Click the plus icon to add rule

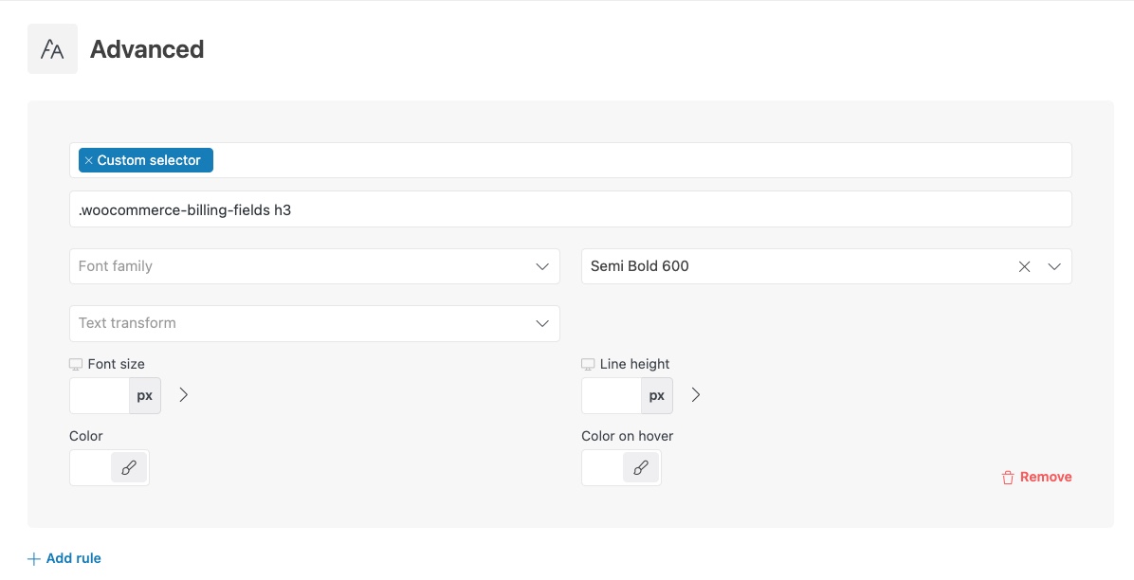(x=34, y=559)
